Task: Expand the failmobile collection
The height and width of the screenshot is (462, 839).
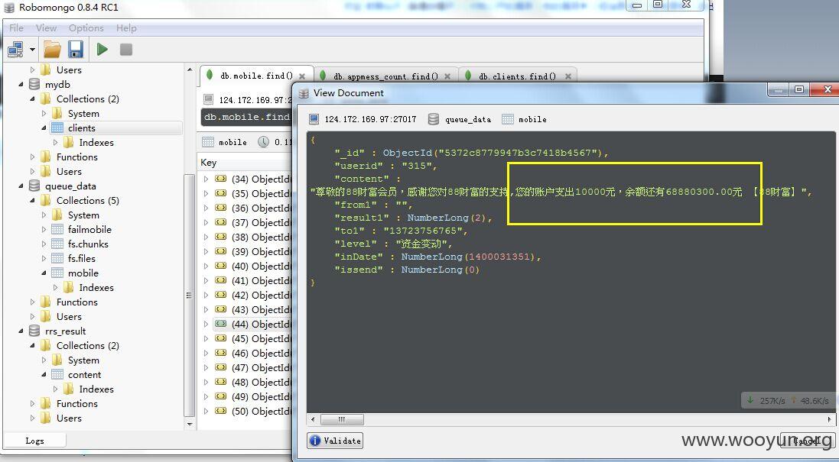Action: (x=44, y=230)
